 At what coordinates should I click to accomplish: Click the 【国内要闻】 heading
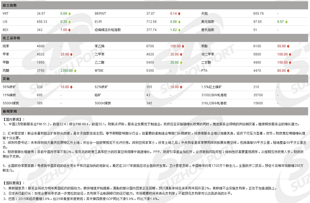(x=14, y=119)
